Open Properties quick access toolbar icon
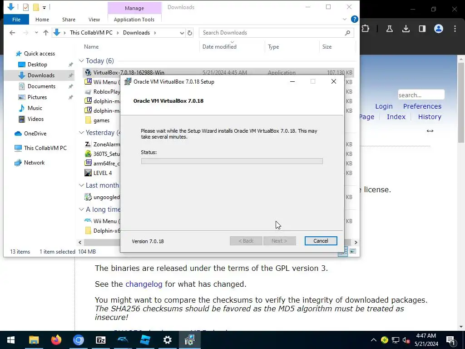465x349 pixels. click(x=26, y=7)
